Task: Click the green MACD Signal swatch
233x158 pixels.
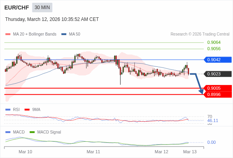Action: [32, 132]
